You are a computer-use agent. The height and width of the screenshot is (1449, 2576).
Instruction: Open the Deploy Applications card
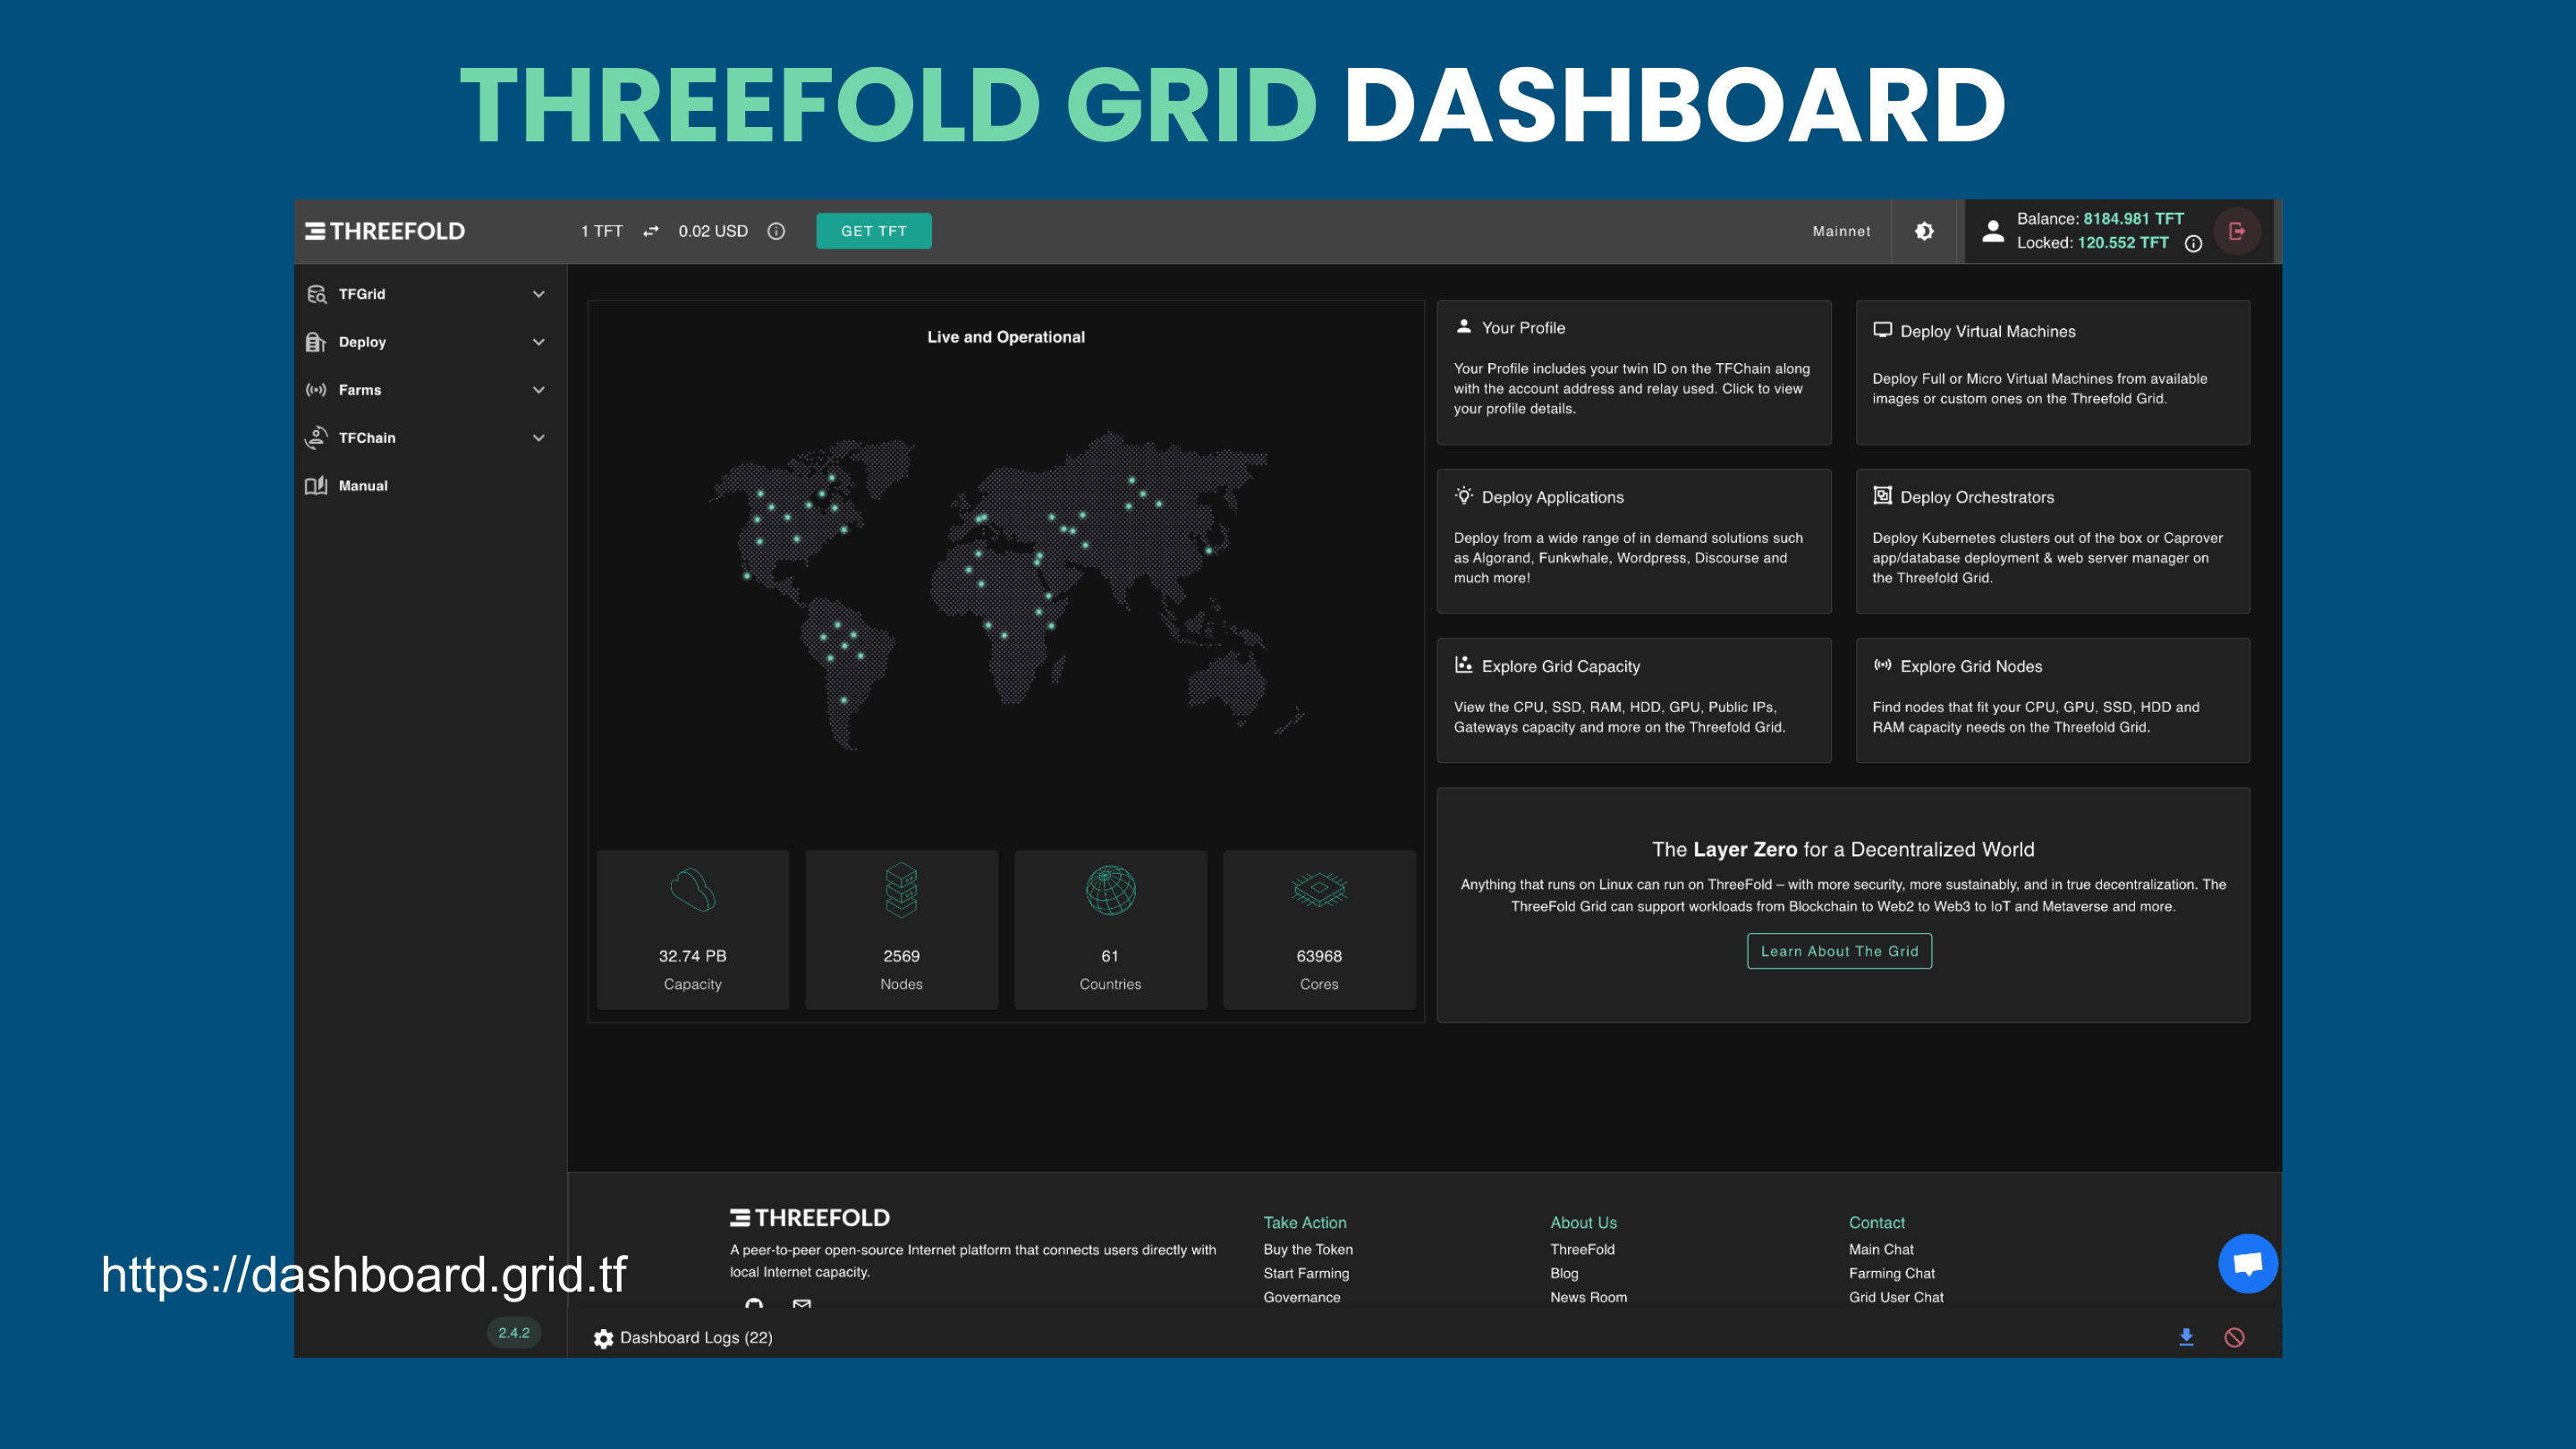[1634, 541]
